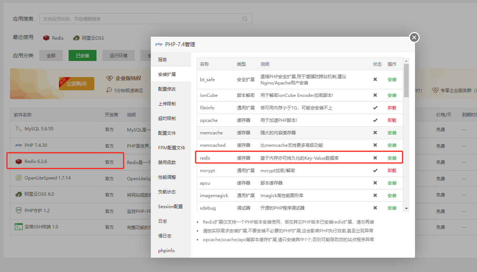Click the 阿里云OSS icon in recently used

[76, 38]
